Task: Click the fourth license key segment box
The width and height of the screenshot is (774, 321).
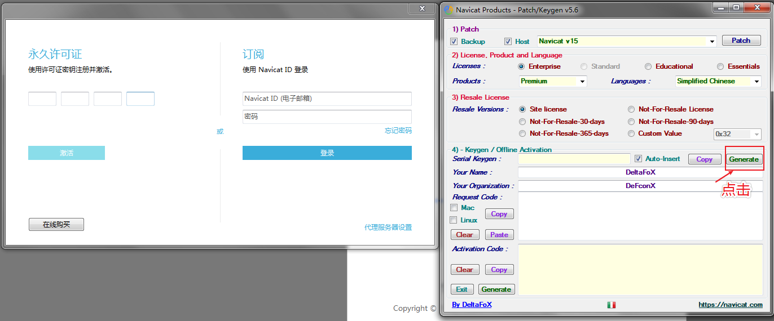Action: click(x=140, y=99)
